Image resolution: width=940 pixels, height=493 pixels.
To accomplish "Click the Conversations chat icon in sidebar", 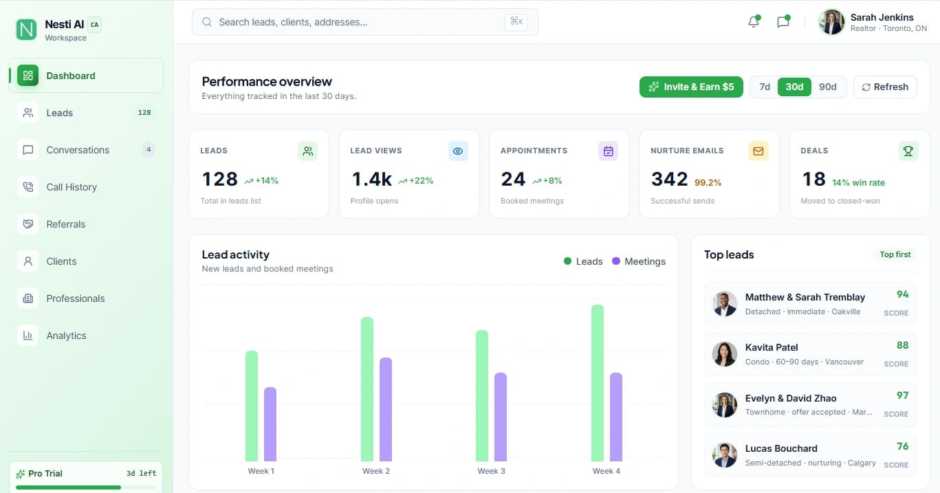I will pyautogui.click(x=28, y=150).
